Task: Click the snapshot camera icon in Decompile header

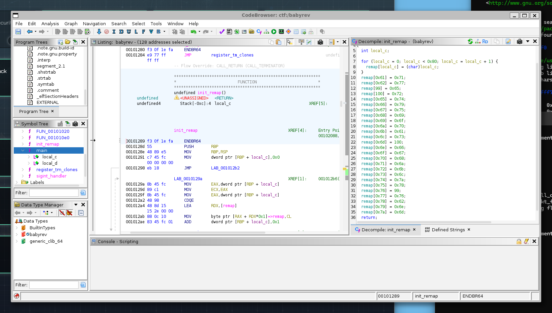Action: (519, 41)
